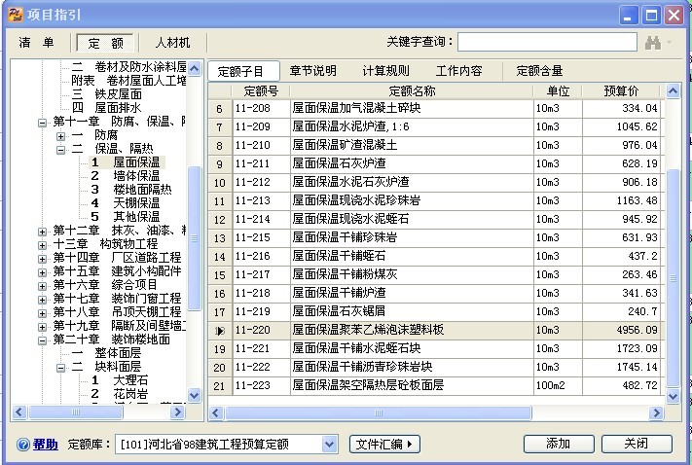Expand the 第十四章 厂区道路工程 node
692x465 pixels.
pyautogui.click(x=43, y=259)
